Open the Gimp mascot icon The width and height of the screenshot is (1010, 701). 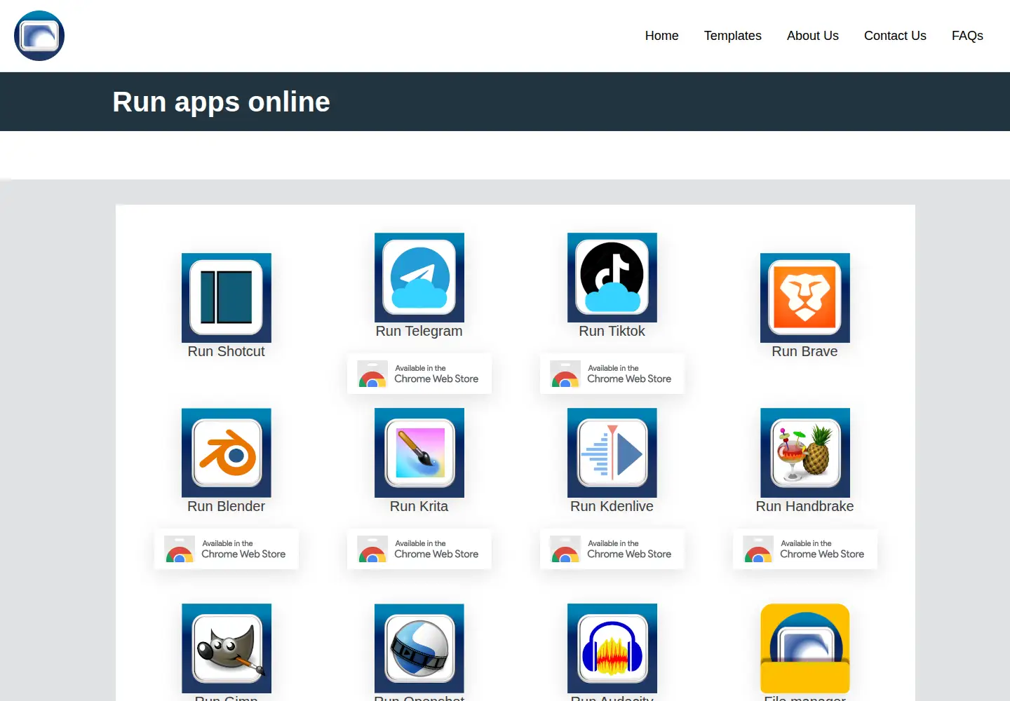[227, 648]
